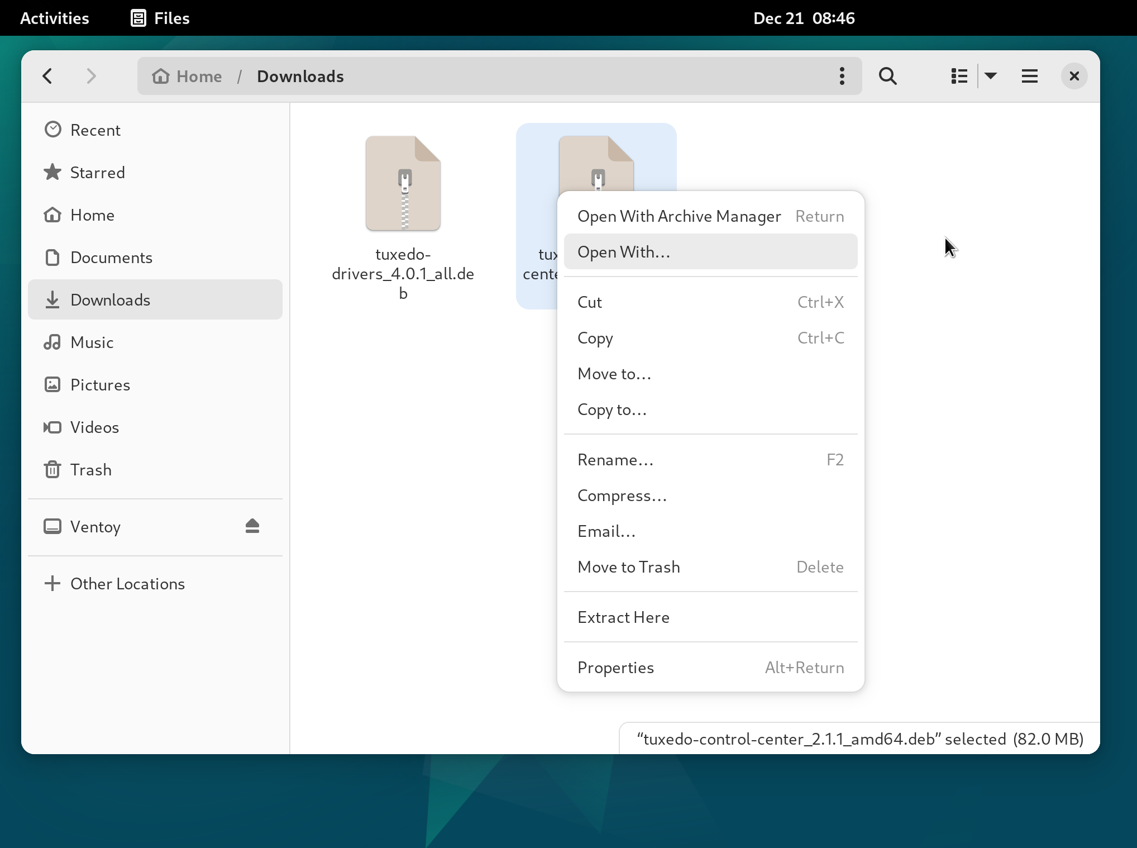Click the Recent location icon in sidebar
The height and width of the screenshot is (848, 1137).
54,130
